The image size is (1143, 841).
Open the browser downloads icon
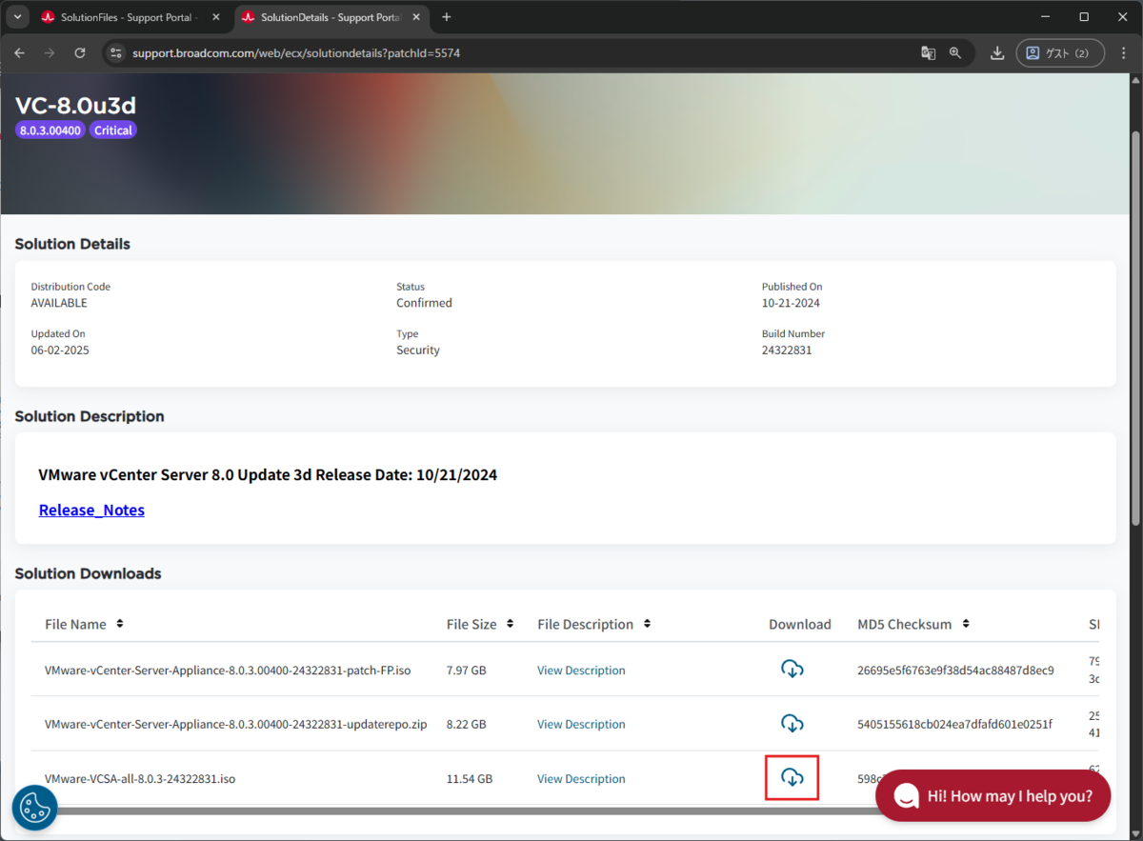click(x=997, y=53)
